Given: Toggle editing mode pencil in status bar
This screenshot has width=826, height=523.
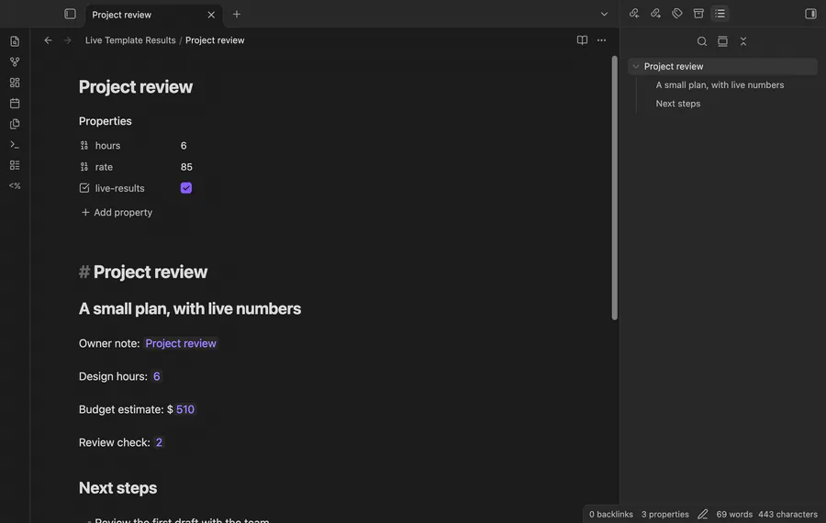Looking at the screenshot, I should (x=703, y=514).
